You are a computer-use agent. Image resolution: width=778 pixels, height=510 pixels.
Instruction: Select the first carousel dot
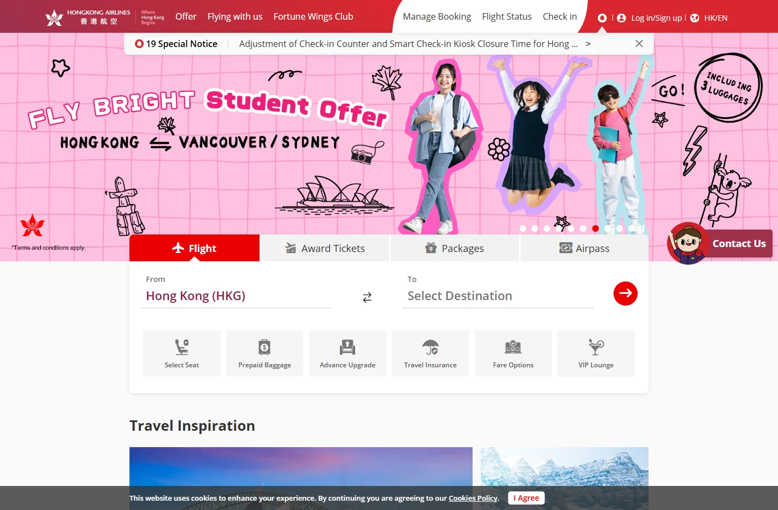pos(523,228)
